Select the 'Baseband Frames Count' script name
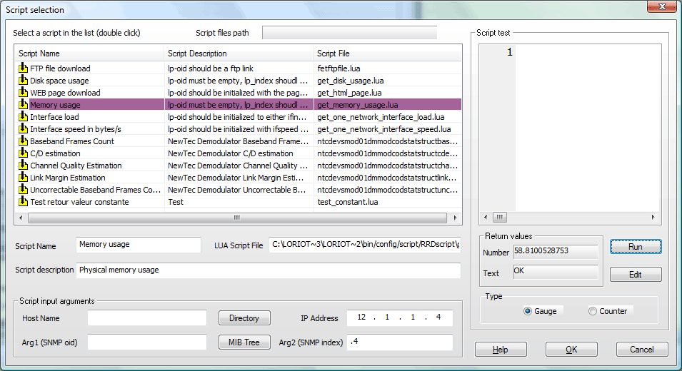 [71, 141]
